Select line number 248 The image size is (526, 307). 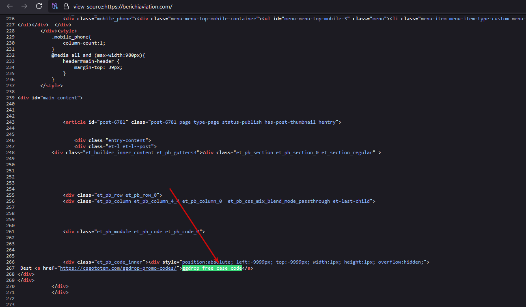pos(10,152)
